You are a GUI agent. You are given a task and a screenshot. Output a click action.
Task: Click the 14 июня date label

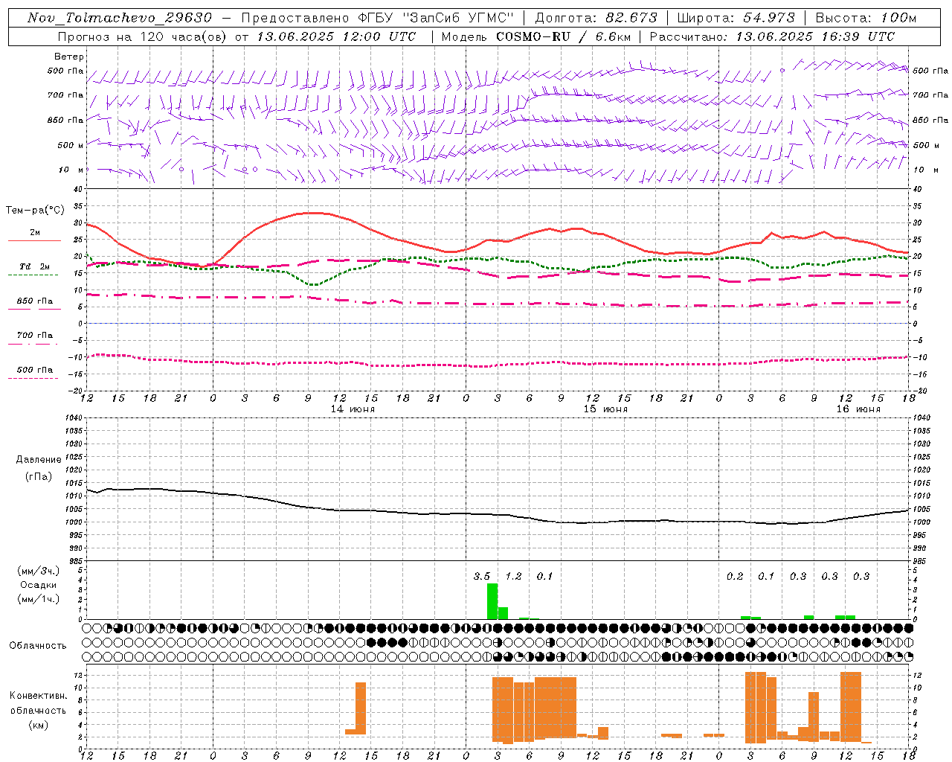(x=353, y=409)
